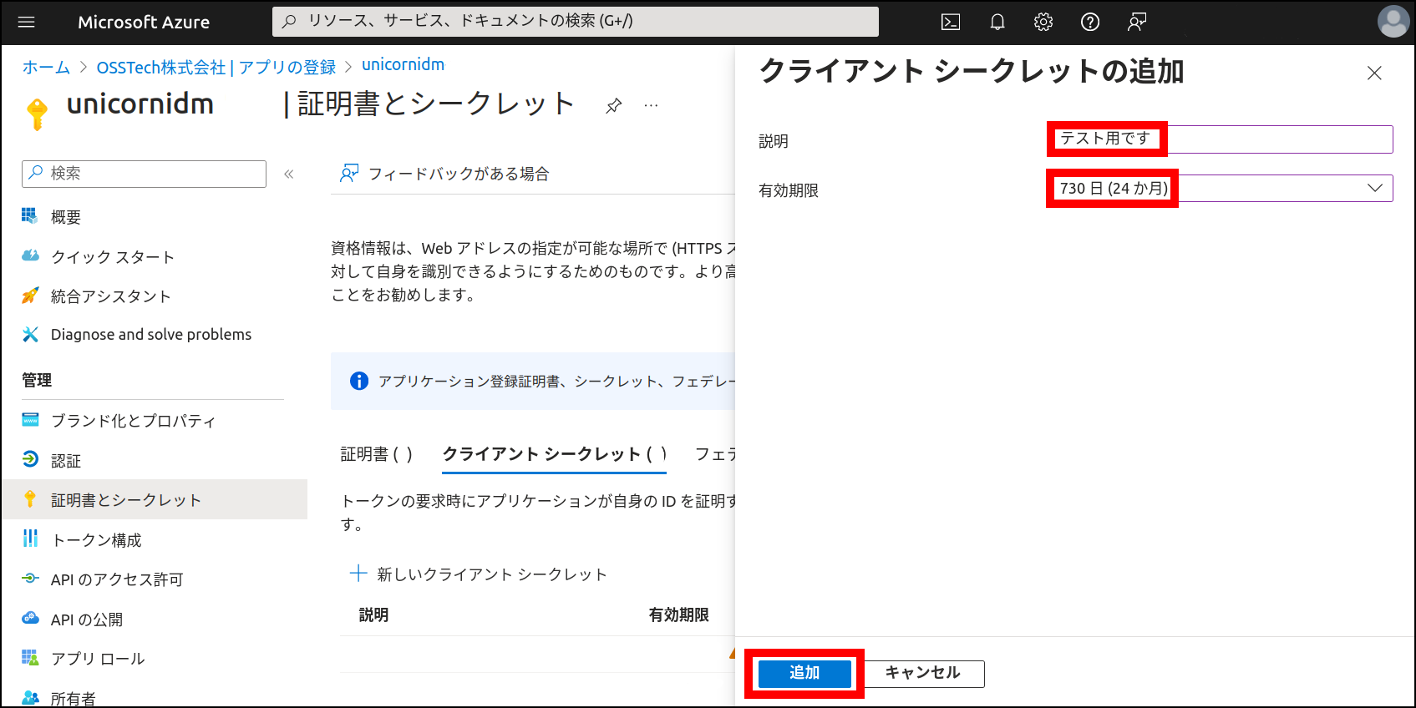Click the 統合アシスタント rocket icon

click(x=30, y=295)
